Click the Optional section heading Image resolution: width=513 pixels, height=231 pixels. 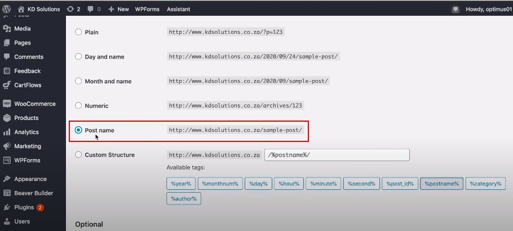click(x=89, y=224)
